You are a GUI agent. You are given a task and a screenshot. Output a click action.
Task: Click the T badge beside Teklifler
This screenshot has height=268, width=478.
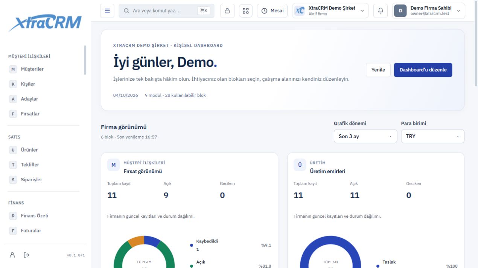click(13, 165)
